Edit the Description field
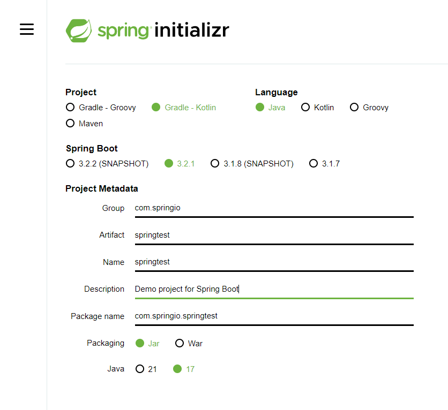Viewport: 448px width, 410px height. [x=274, y=289]
